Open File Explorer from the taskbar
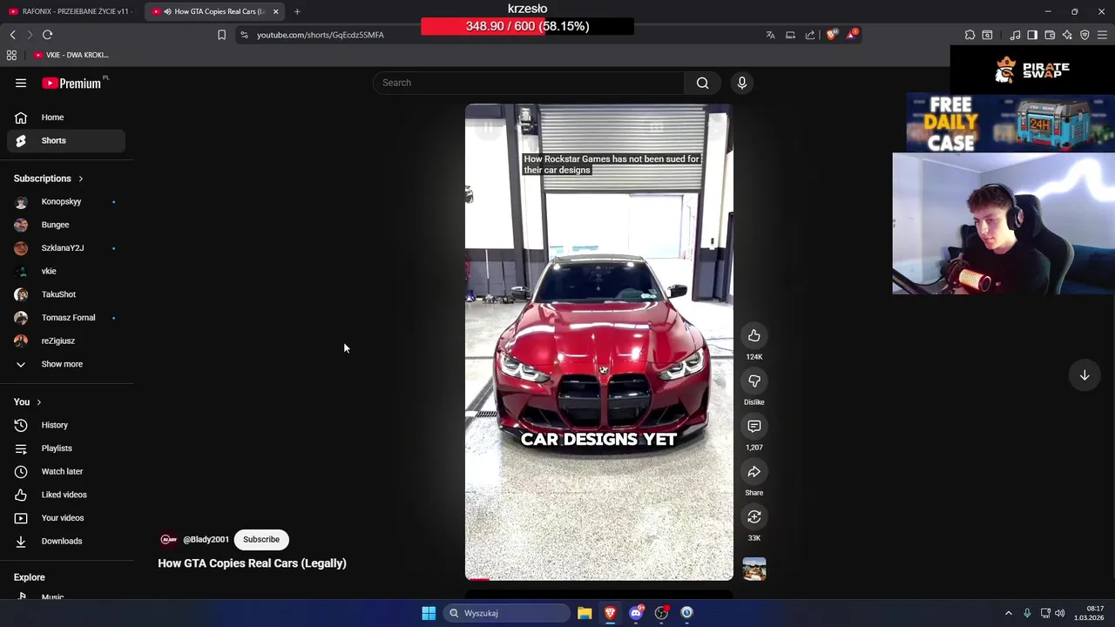1115x627 pixels. point(585,613)
